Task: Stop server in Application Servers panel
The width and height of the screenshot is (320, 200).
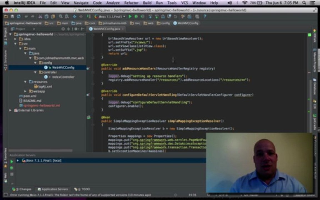Action: (x=12, y=174)
